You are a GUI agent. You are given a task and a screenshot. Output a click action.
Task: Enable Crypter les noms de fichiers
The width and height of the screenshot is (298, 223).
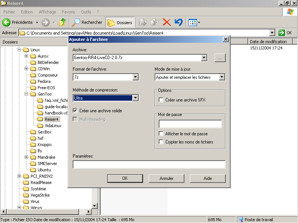(161, 142)
